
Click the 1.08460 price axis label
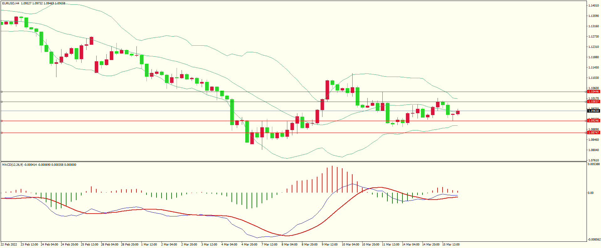(x=593, y=140)
